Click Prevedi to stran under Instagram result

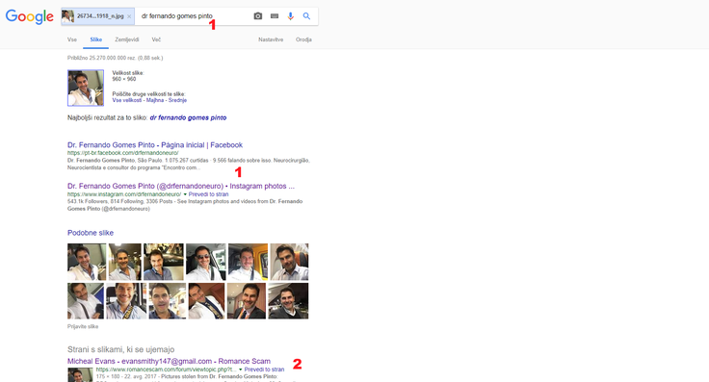click(208, 194)
